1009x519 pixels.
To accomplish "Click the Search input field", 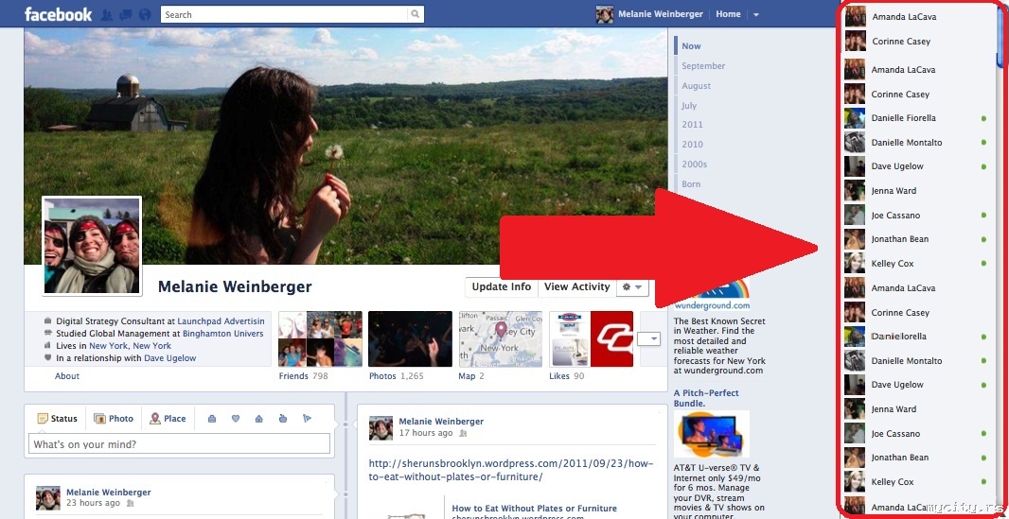I will [284, 14].
